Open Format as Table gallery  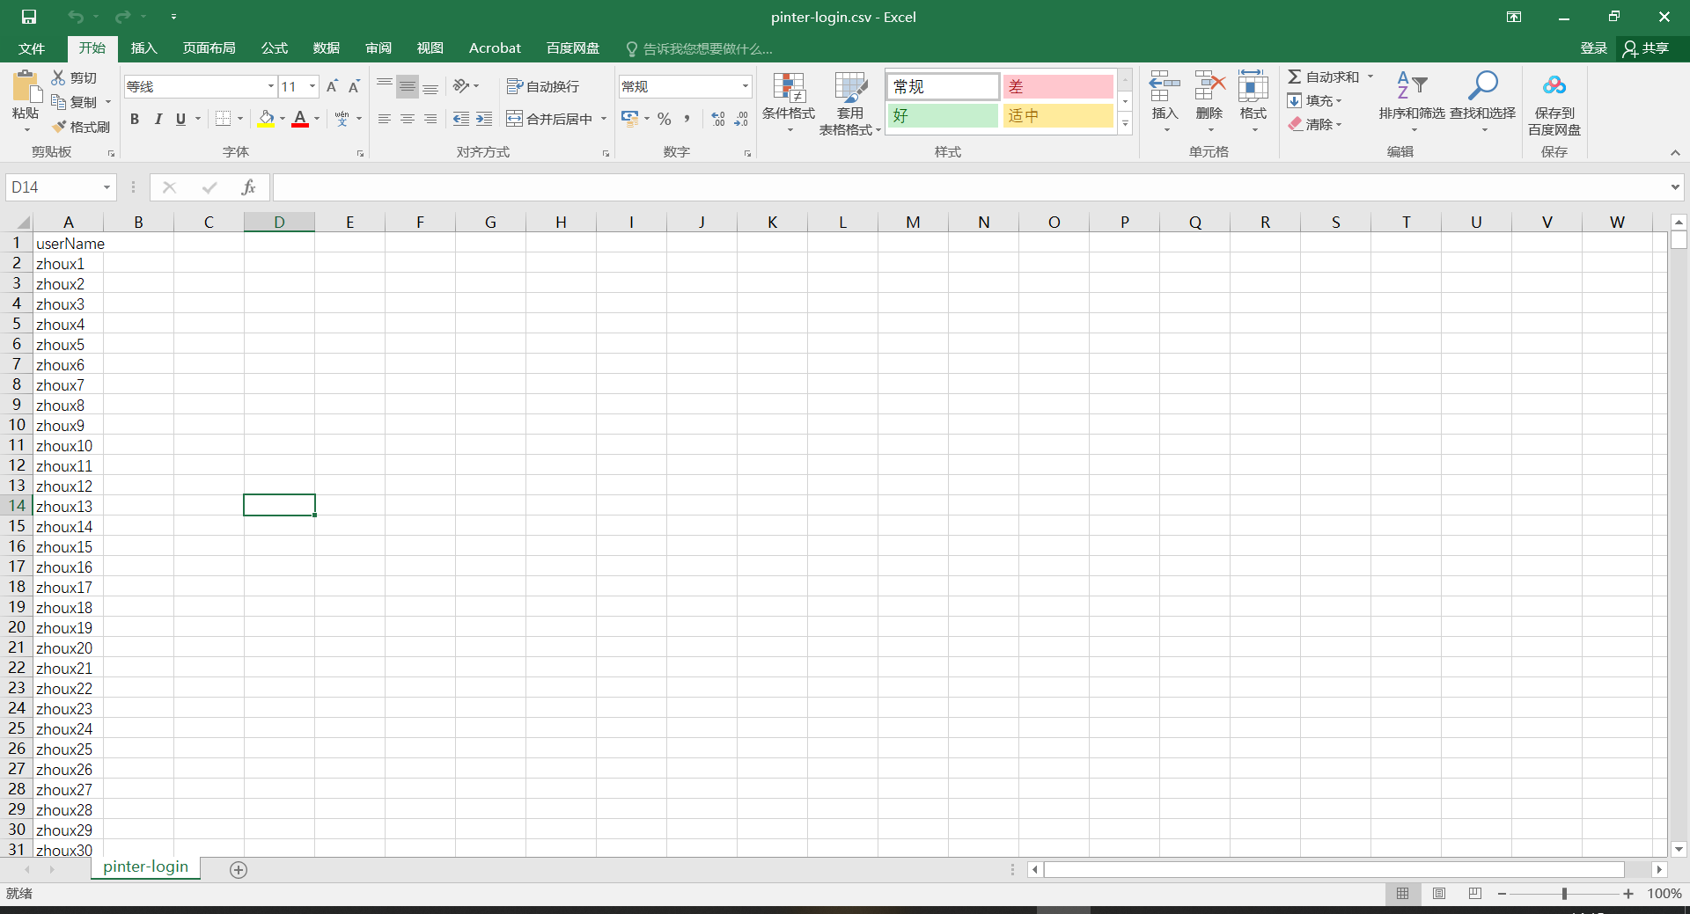pos(850,103)
